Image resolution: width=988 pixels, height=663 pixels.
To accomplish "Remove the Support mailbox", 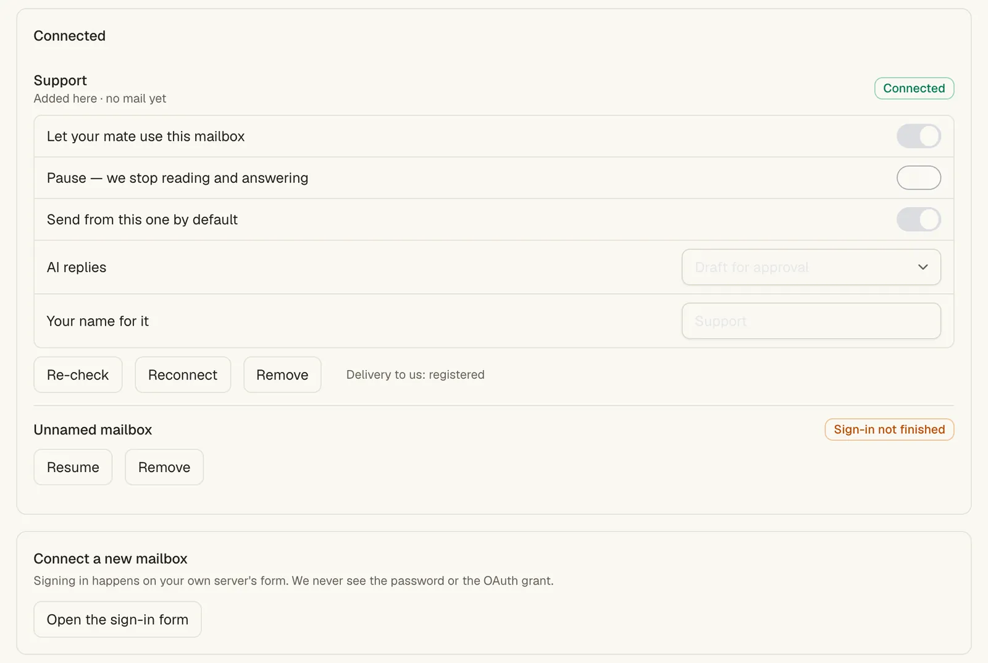I will pyautogui.click(x=282, y=374).
